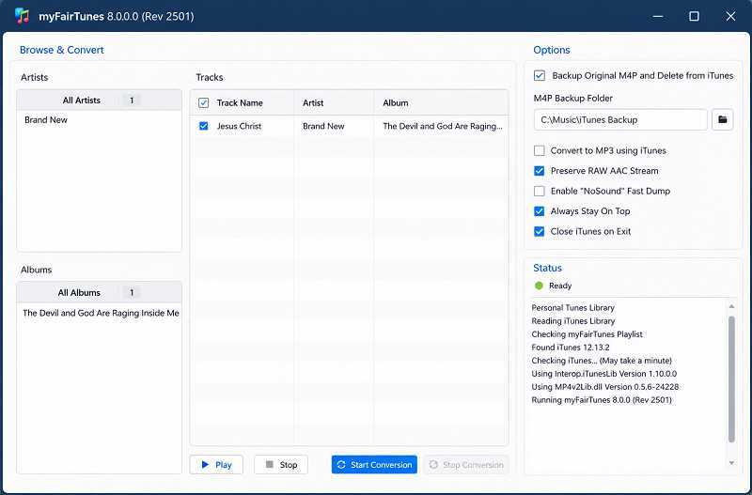Screen dimensions: 752x495
Task: Select The Devil and God Are Raging Inside Me album
Action: tap(100, 313)
